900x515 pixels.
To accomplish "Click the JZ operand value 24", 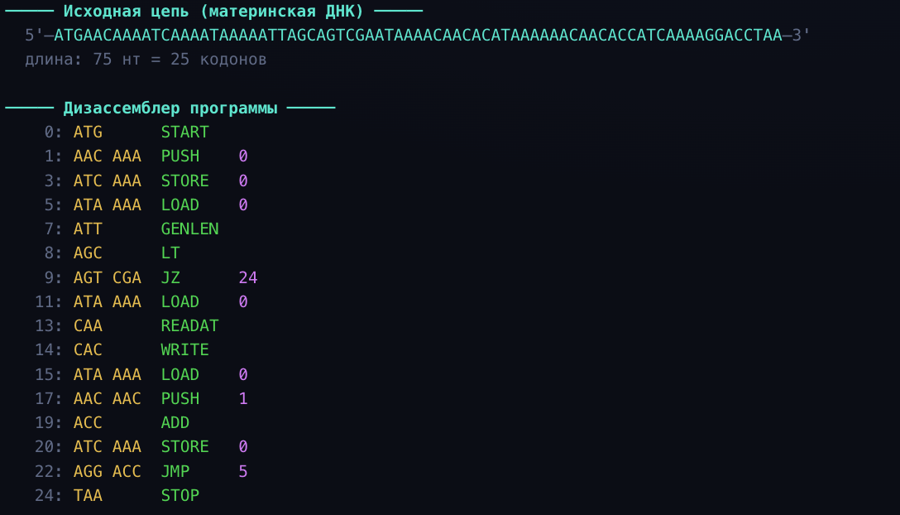I will (248, 277).
